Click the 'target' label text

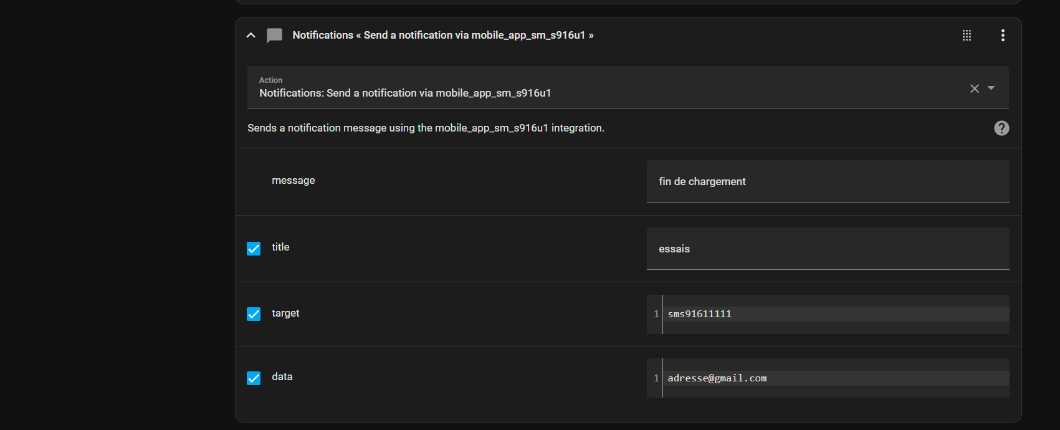click(285, 313)
